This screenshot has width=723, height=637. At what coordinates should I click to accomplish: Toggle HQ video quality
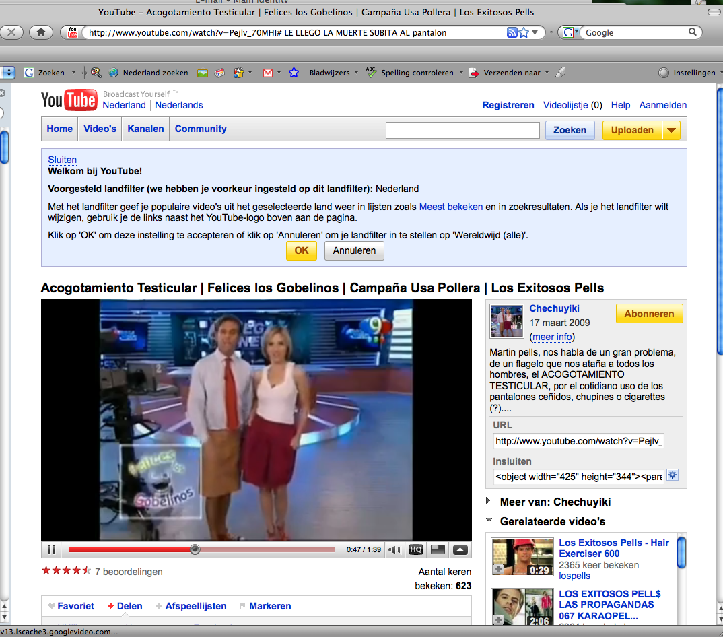pyautogui.click(x=416, y=549)
